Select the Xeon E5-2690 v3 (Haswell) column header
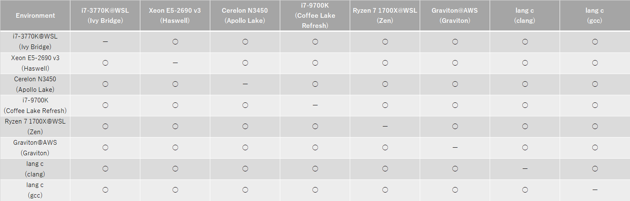 [175, 16]
